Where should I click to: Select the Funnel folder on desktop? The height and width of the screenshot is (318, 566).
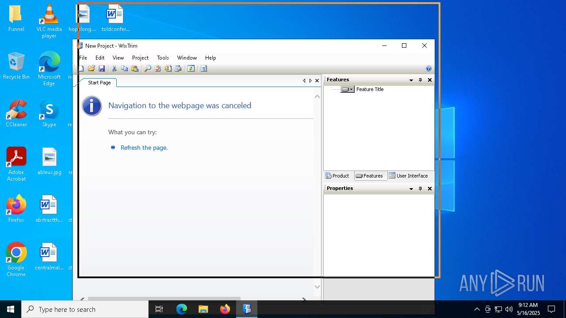(x=16, y=18)
